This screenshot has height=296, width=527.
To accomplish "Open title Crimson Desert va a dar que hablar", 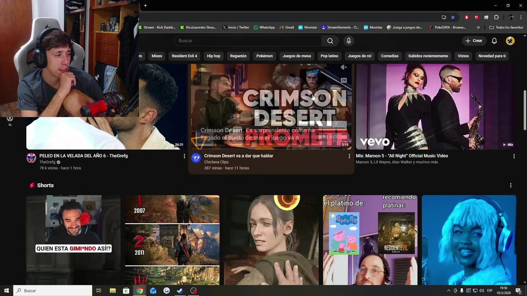I will pos(239,156).
